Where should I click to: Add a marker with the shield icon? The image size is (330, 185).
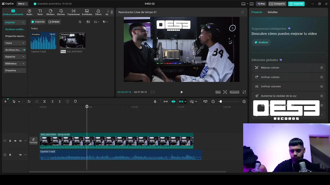[75, 101]
